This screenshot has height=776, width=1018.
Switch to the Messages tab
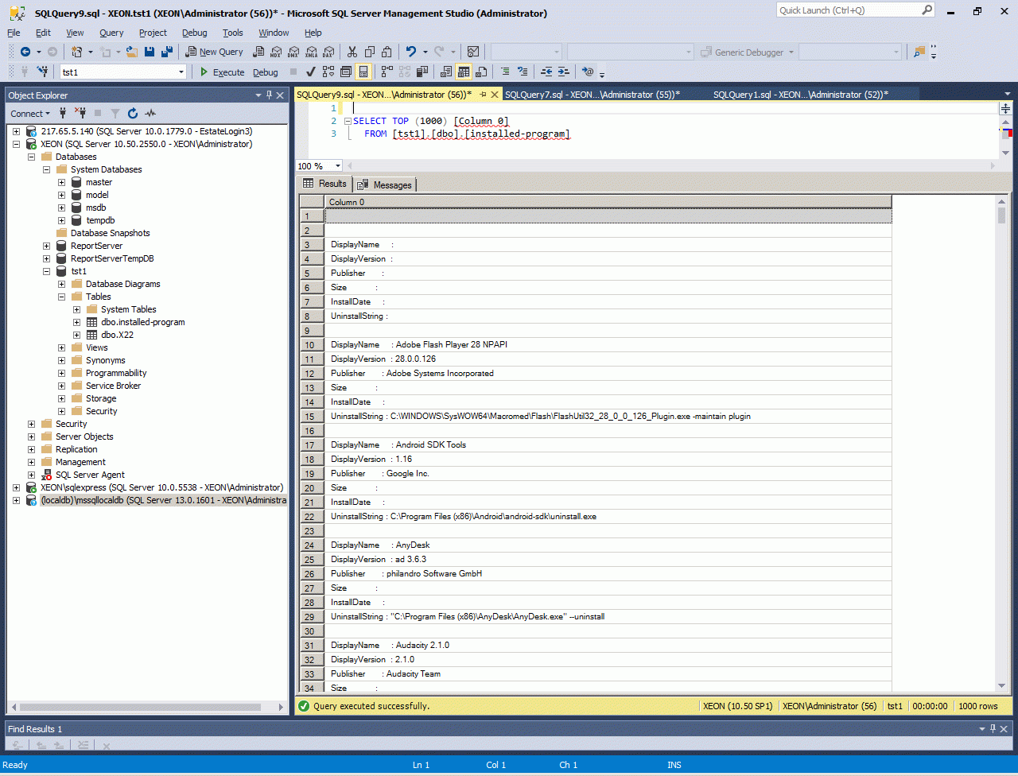[x=386, y=184]
